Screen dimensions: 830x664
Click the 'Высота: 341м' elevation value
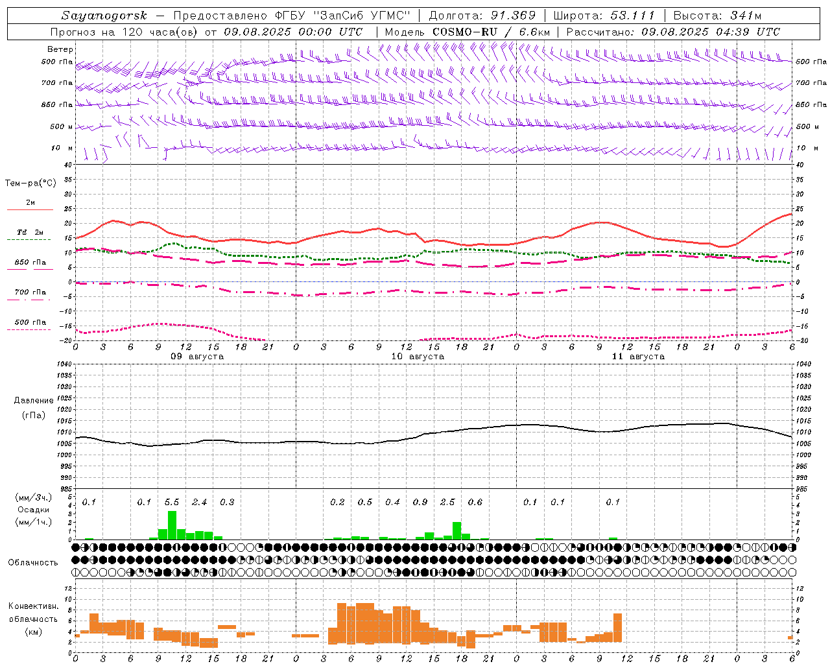click(717, 16)
